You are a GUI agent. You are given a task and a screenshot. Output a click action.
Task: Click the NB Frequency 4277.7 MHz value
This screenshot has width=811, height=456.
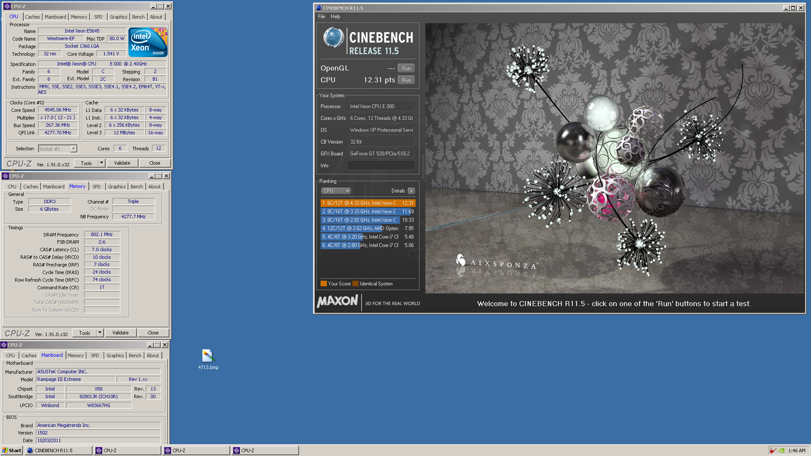click(x=133, y=217)
